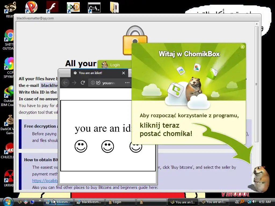Click the ransom note vertical scrollbar thumb
This screenshot has width=275, height=206.
point(256,84)
